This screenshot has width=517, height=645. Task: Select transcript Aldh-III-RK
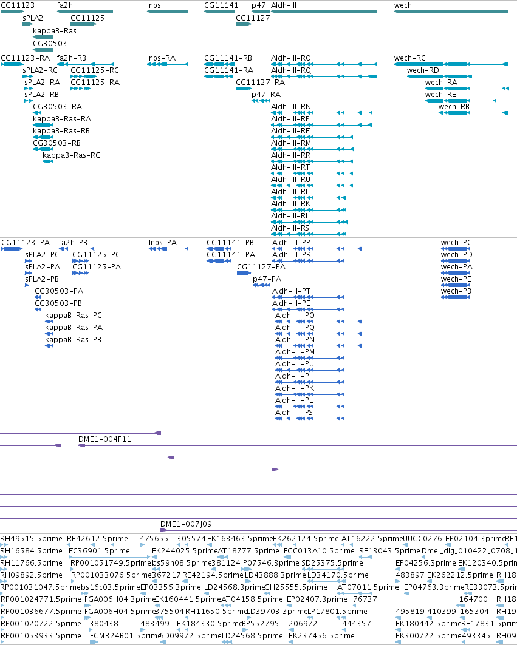pos(290,204)
